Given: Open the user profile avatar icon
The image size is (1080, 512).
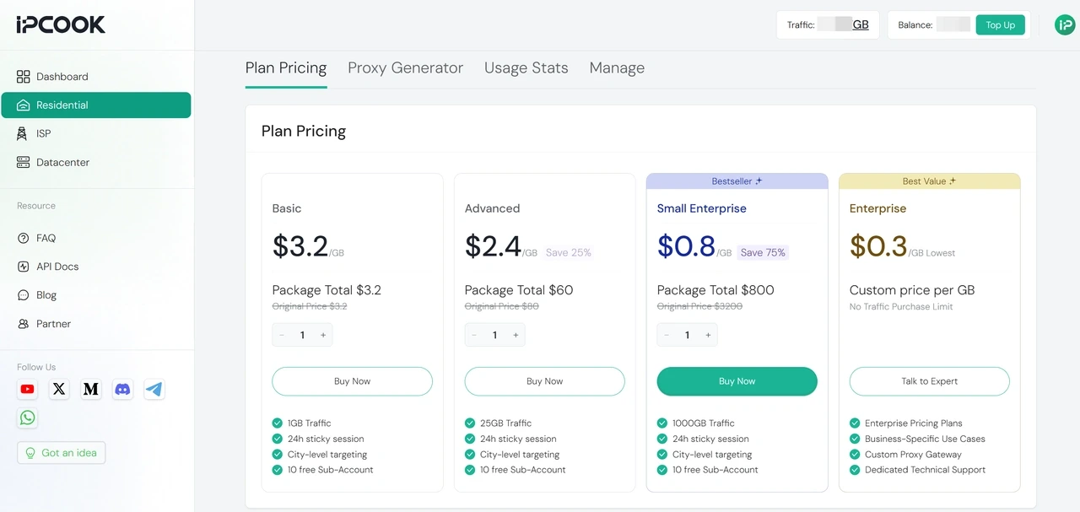Looking at the screenshot, I should (1065, 25).
